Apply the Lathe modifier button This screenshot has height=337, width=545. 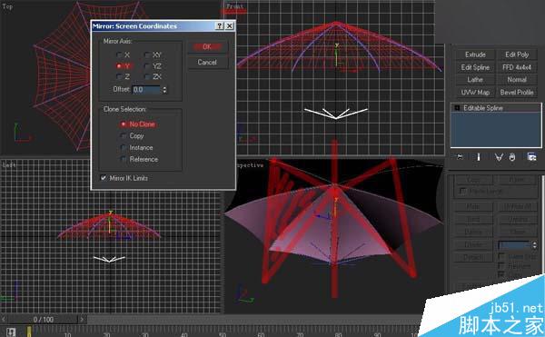475,80
